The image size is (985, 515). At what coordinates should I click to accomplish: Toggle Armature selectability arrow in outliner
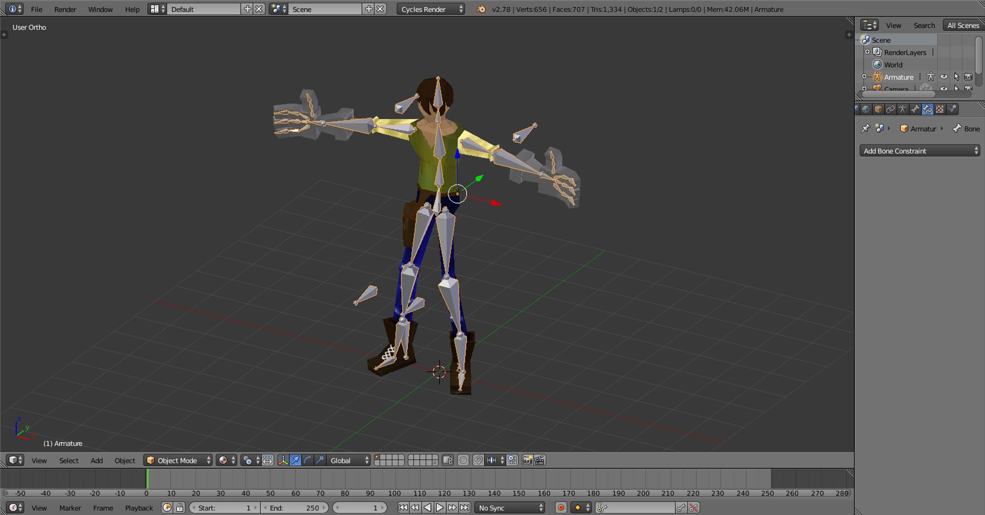click(956, 77)
